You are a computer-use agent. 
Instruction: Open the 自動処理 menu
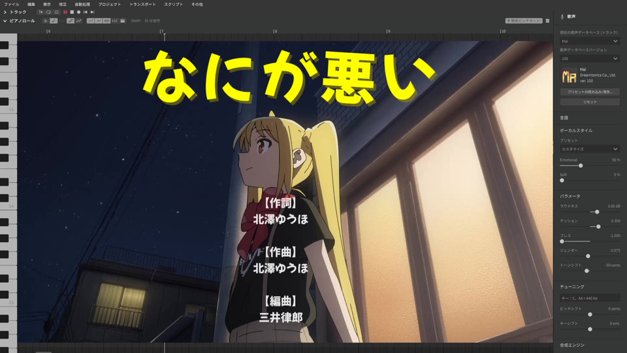(82, 5)
